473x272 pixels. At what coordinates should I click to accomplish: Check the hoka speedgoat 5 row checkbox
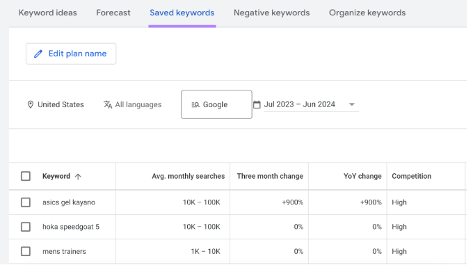26,227
